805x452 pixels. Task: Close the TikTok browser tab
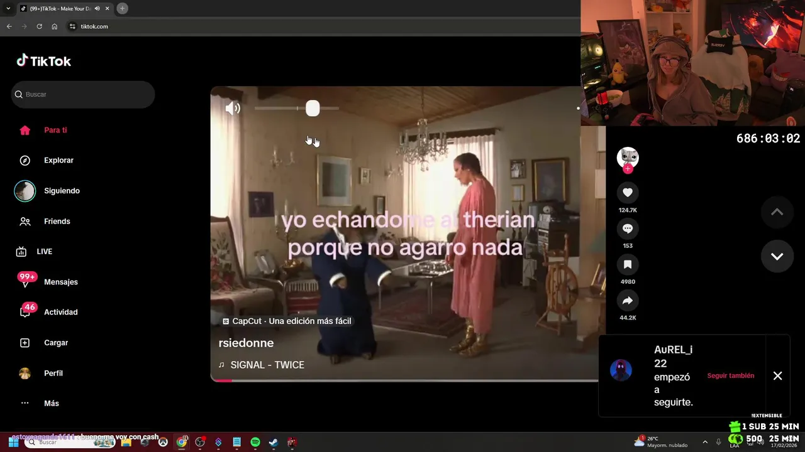[x=108, y=8]
